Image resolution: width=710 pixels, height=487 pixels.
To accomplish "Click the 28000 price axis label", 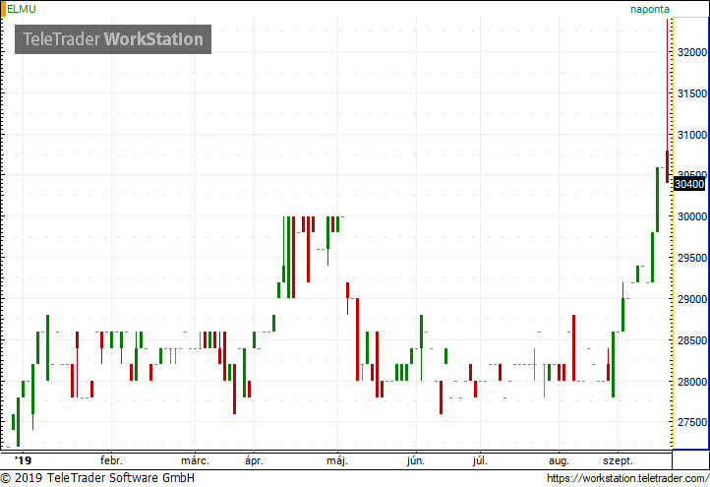I will 692,382.
